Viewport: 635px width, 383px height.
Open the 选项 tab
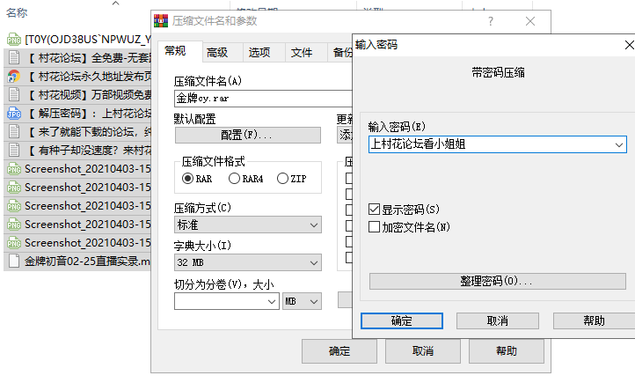259,53
